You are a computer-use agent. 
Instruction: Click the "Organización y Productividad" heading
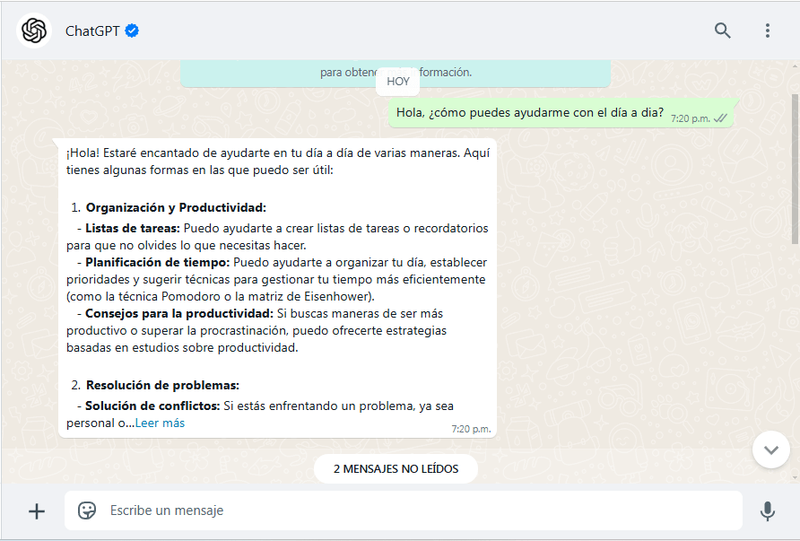coord(176,207)
